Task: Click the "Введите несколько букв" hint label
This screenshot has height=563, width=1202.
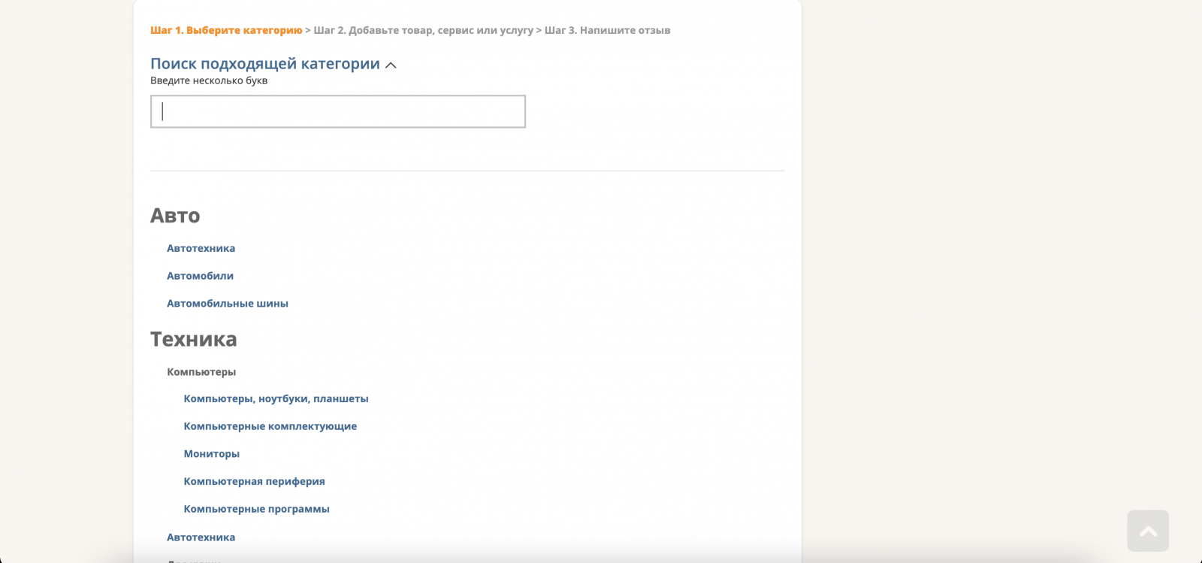Action: pyautogui.click(x=209, y=80)
